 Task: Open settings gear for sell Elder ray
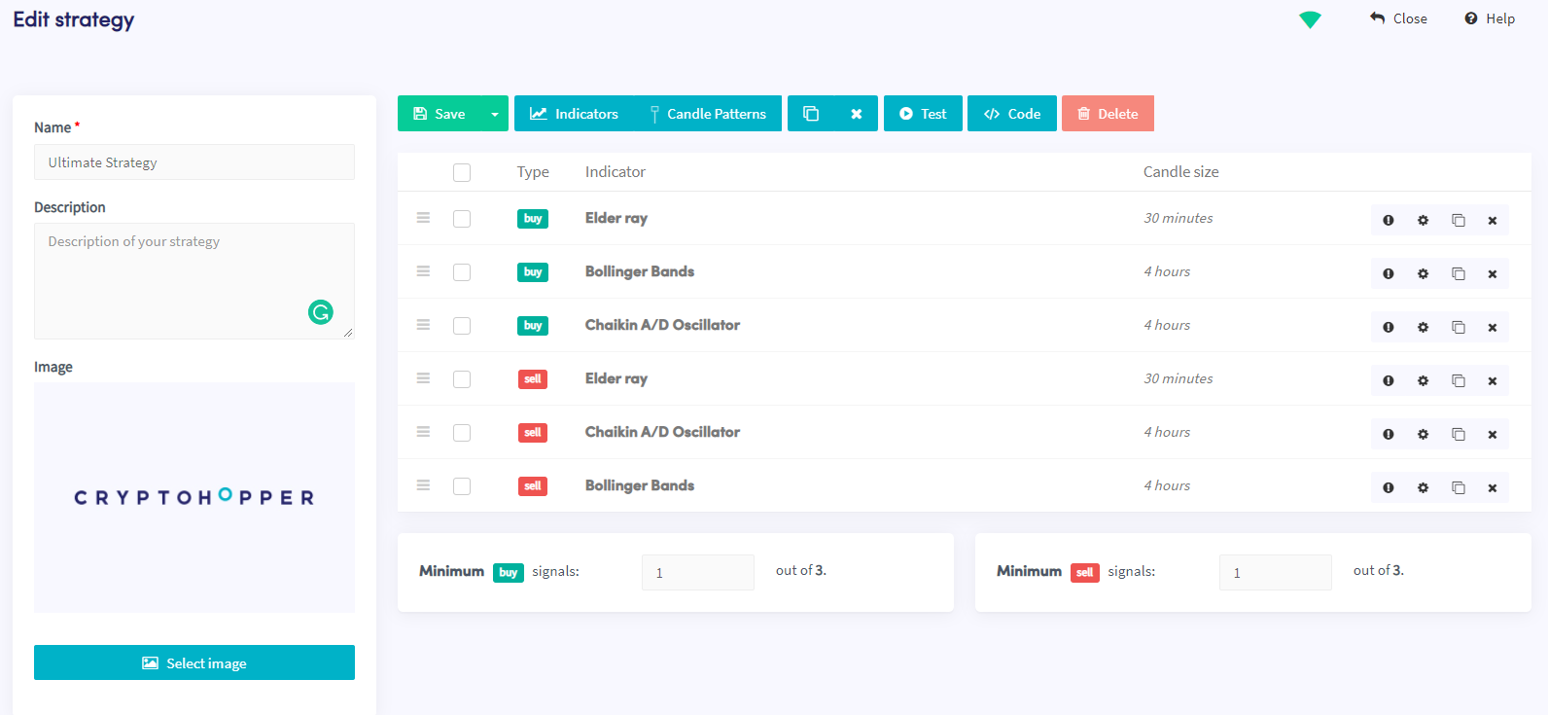(x=1423, y=380)
